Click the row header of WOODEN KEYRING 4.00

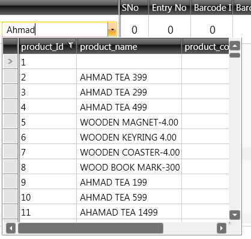pos(10,137)
